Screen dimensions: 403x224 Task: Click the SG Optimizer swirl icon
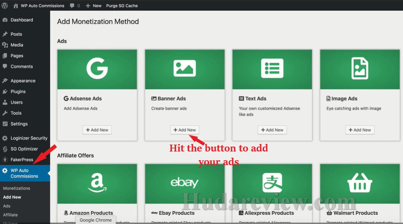[5, 149]
